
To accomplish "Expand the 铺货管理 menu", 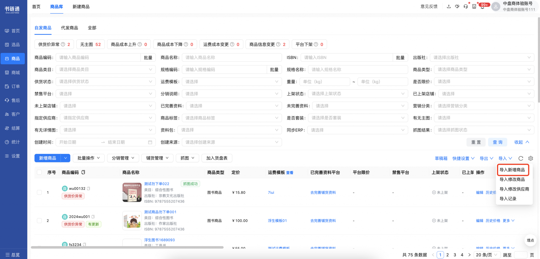I will (x=157, y=158).
